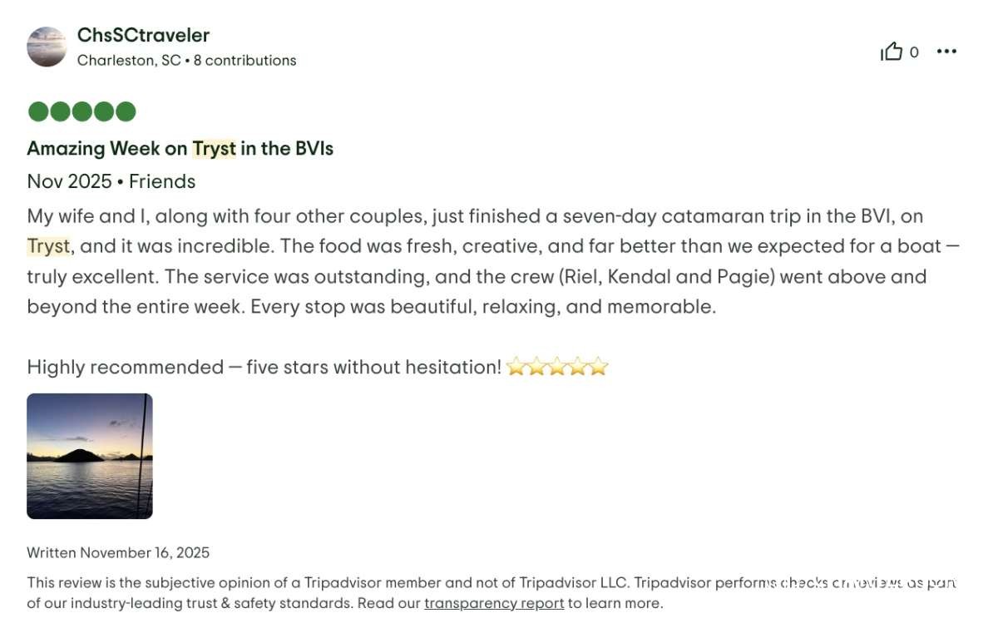Click the fifth green rating bubble
The height and width of the screenshot is (623, 998).
click(126, 111)
